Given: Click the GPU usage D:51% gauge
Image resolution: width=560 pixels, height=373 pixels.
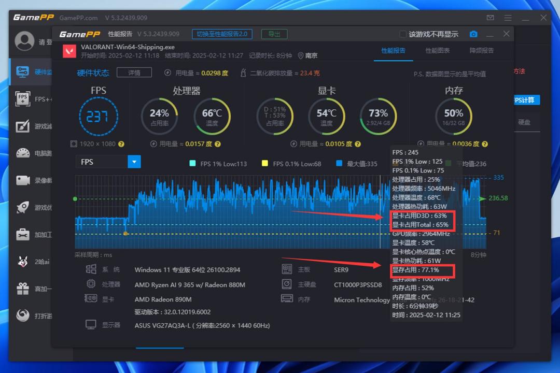Looking at the screenshot, I should click(275, 117).
